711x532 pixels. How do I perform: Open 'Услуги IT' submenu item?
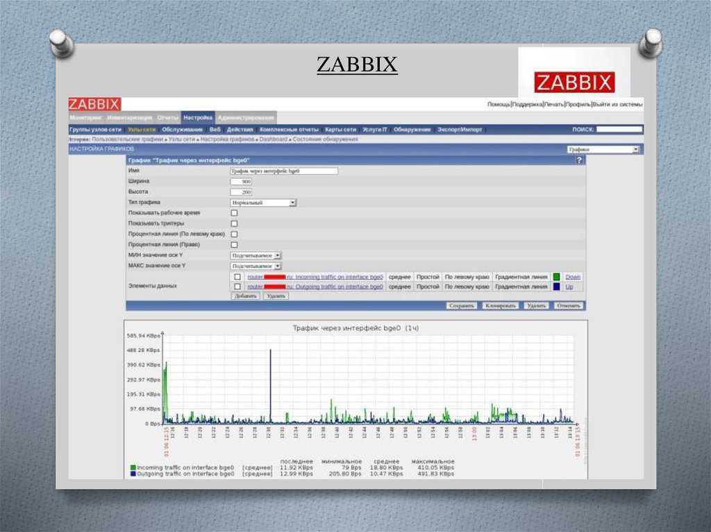[x=375, y=130]
